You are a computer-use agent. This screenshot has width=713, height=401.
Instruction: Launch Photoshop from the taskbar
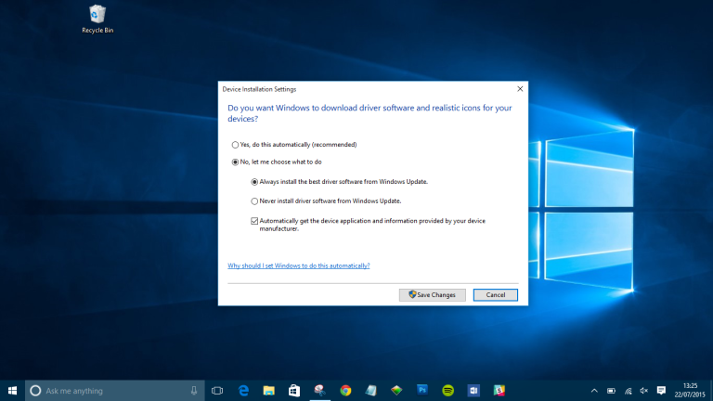pos(422,390)
